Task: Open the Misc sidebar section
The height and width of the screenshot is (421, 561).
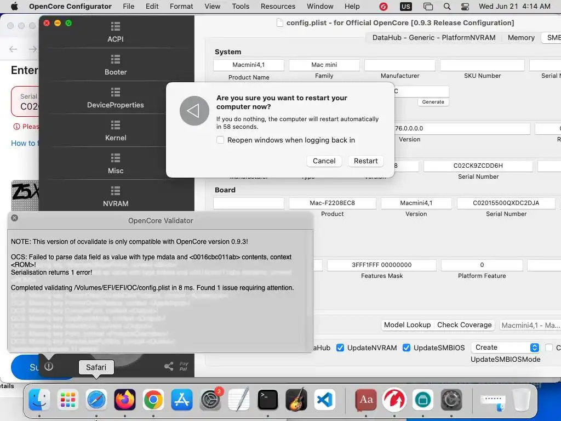Action: click(x=115, y=163)
